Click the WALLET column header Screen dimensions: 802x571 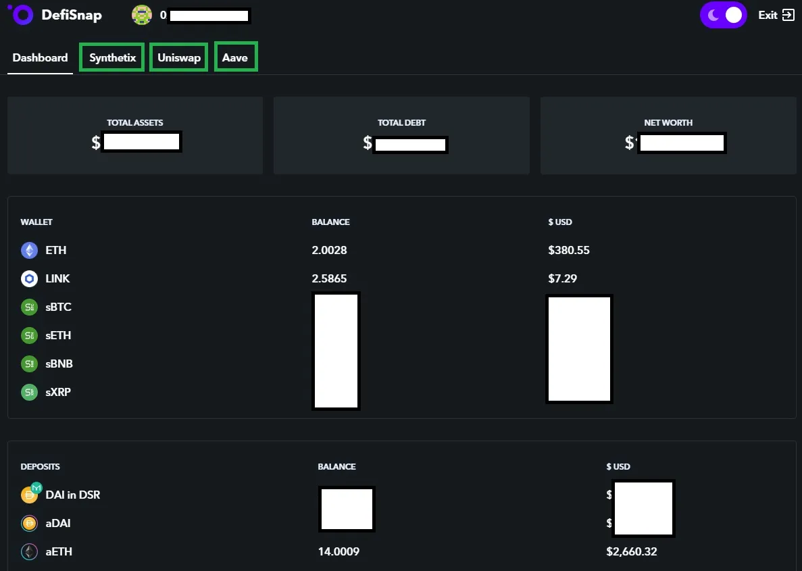click(x=36, y=222)
